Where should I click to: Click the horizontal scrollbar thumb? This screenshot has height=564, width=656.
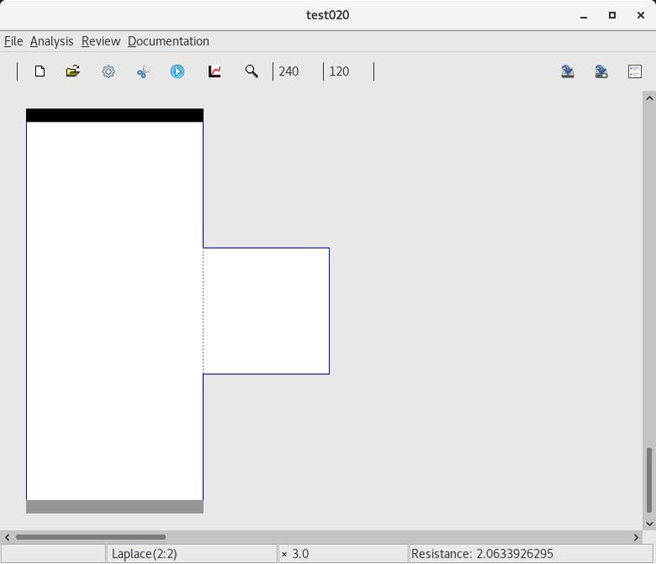(x=91, y=537)
